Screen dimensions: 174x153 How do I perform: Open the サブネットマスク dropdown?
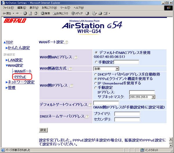pyautogui.click(x=142, y=97)
